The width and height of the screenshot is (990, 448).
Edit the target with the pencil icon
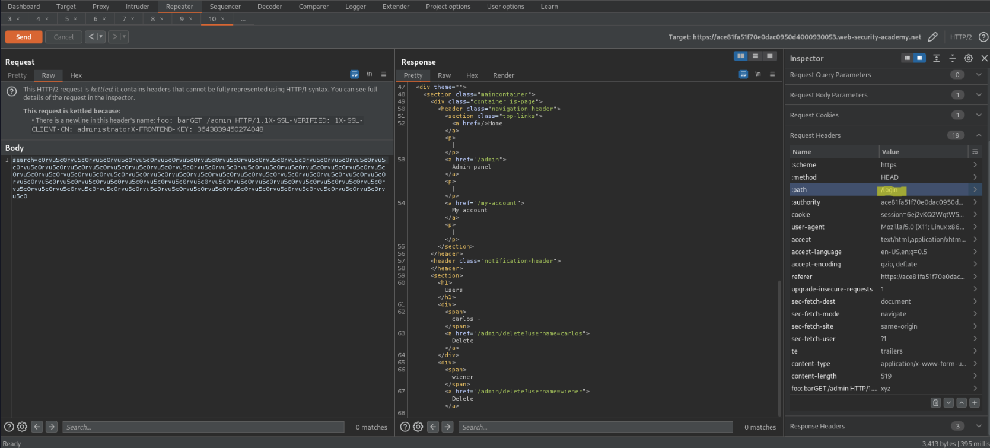932,37
